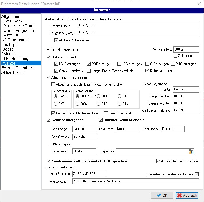Toggle Gewicht übergeben checkbox
This screenshot has height=202, width=204.
click(48, 120)
